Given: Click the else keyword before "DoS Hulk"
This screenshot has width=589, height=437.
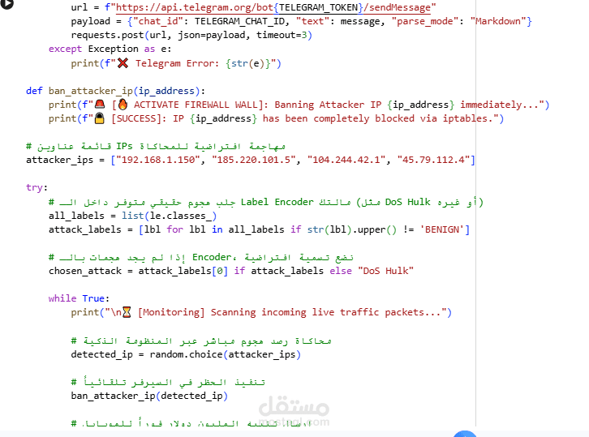Looking at the screenshot, I should pyautogui.click(x=341, y=271).
